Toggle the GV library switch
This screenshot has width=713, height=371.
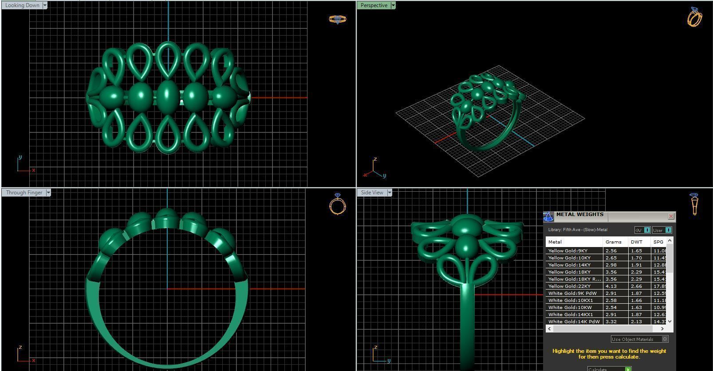click(x=642, y=230)
